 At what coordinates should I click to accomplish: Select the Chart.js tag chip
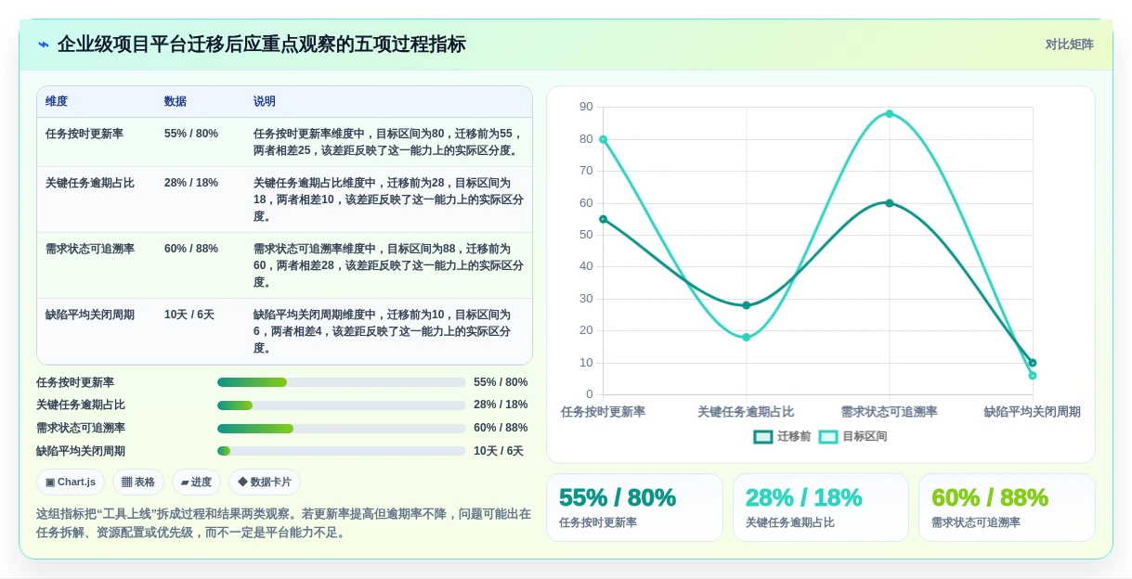click(71, 482)
